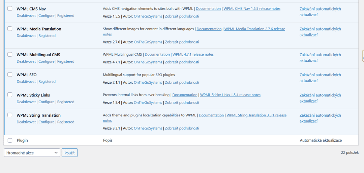364x173 pixels.
Task: Open WPML String Translation 3.3.1 release notes
Action: 256,115
